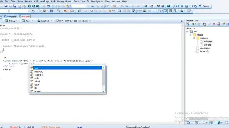The width and height of the screenshot is (229, 128).
Task: Collapse the modules folder node
Action: (x=194, y=38)
